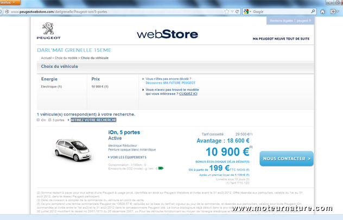343x220 pixels.
Task: Remove the iOn filter checkbox
Action: tap(38, 120)
